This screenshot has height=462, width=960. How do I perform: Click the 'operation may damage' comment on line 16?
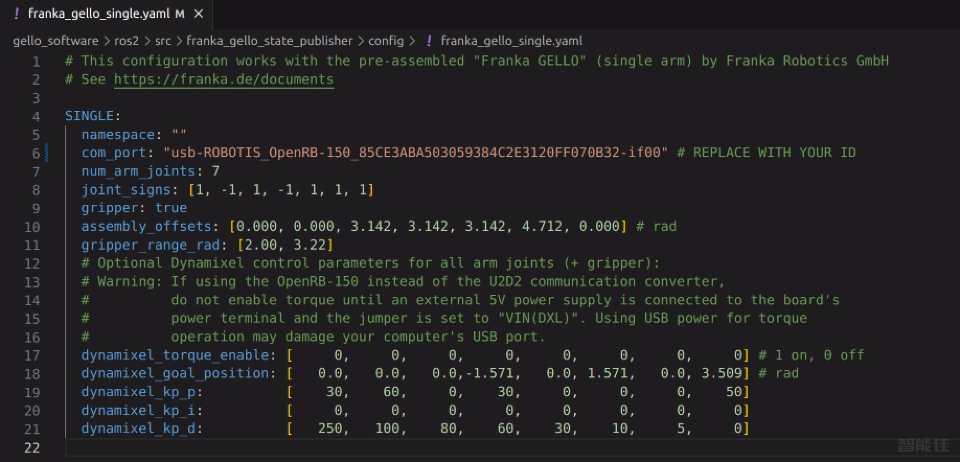(359, 337)
